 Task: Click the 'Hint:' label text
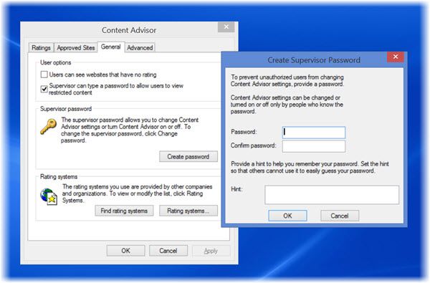(x=236, y=189)
